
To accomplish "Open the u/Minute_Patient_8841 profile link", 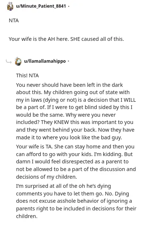I will pyautogui.click(x=41, y=6).
